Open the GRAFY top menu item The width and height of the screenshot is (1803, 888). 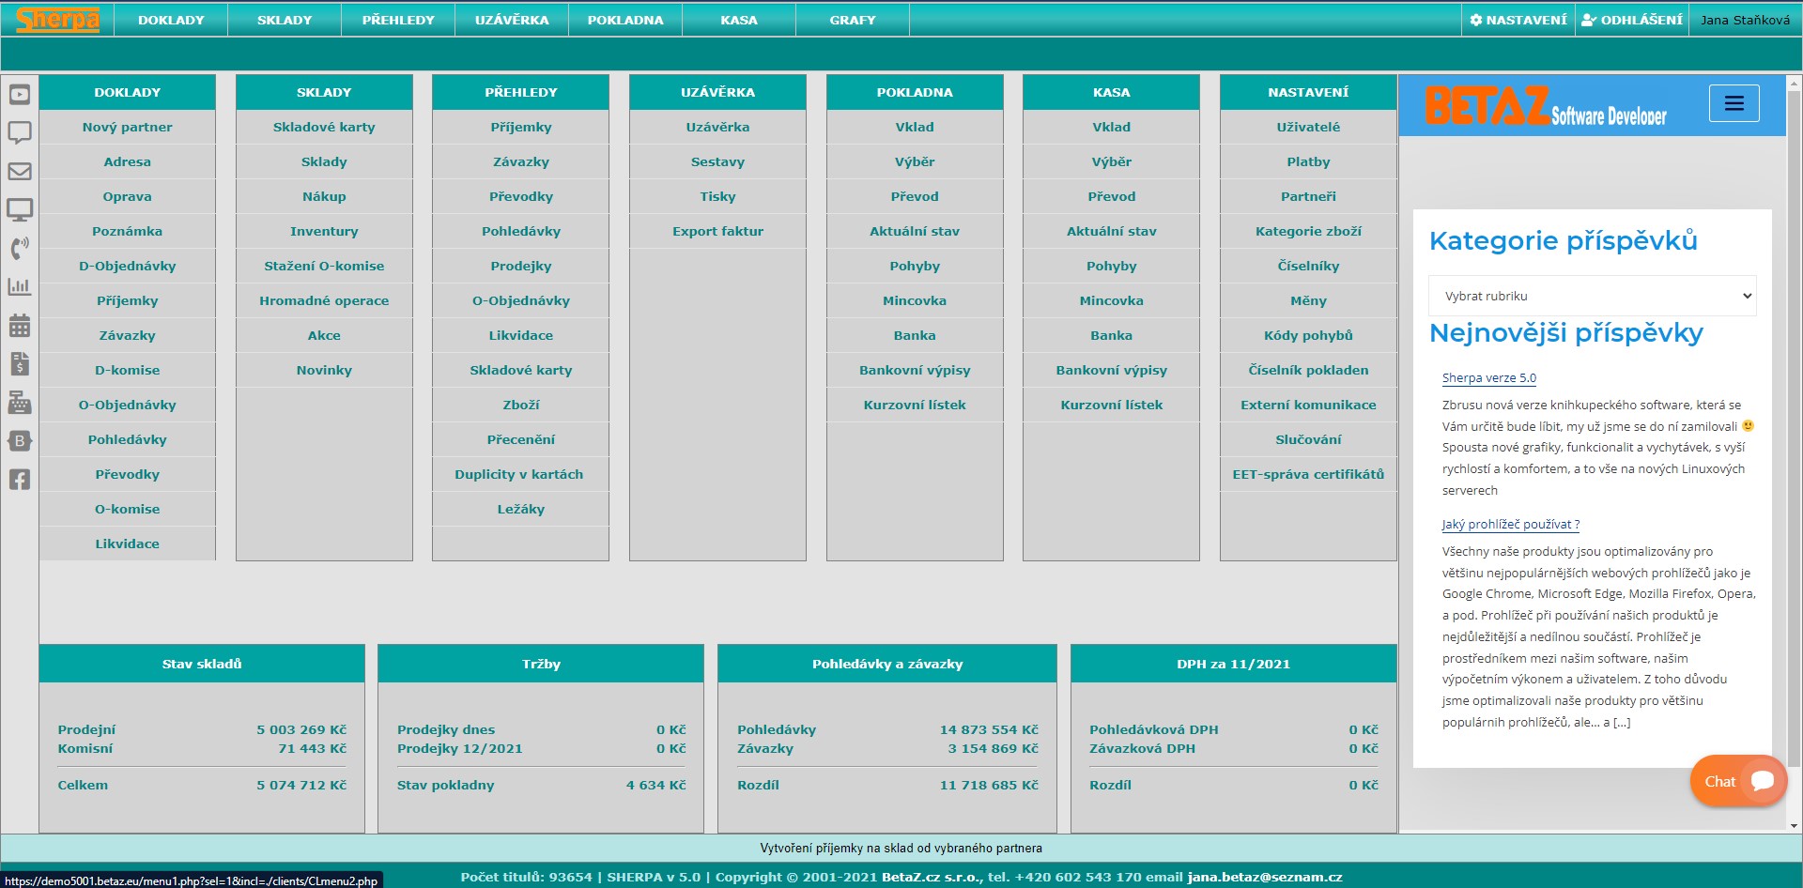tap(852, 20)
